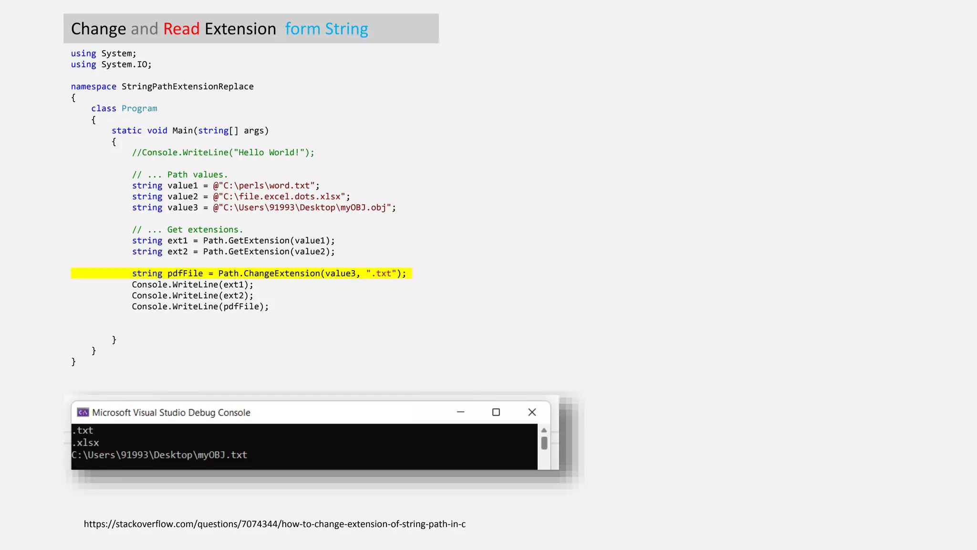
Task: Minimize the Visual Studio Debug Console window
Action: pyautogui.click(x=460, y=412)
